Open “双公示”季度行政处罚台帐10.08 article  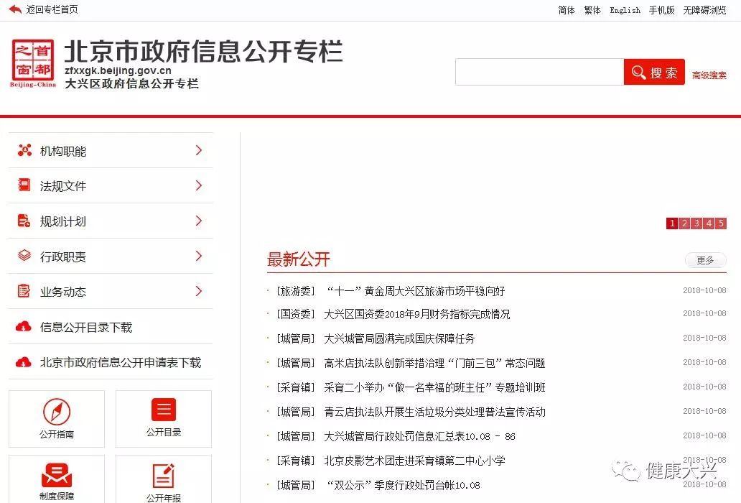pyautogui.click(x=403, y=485)
